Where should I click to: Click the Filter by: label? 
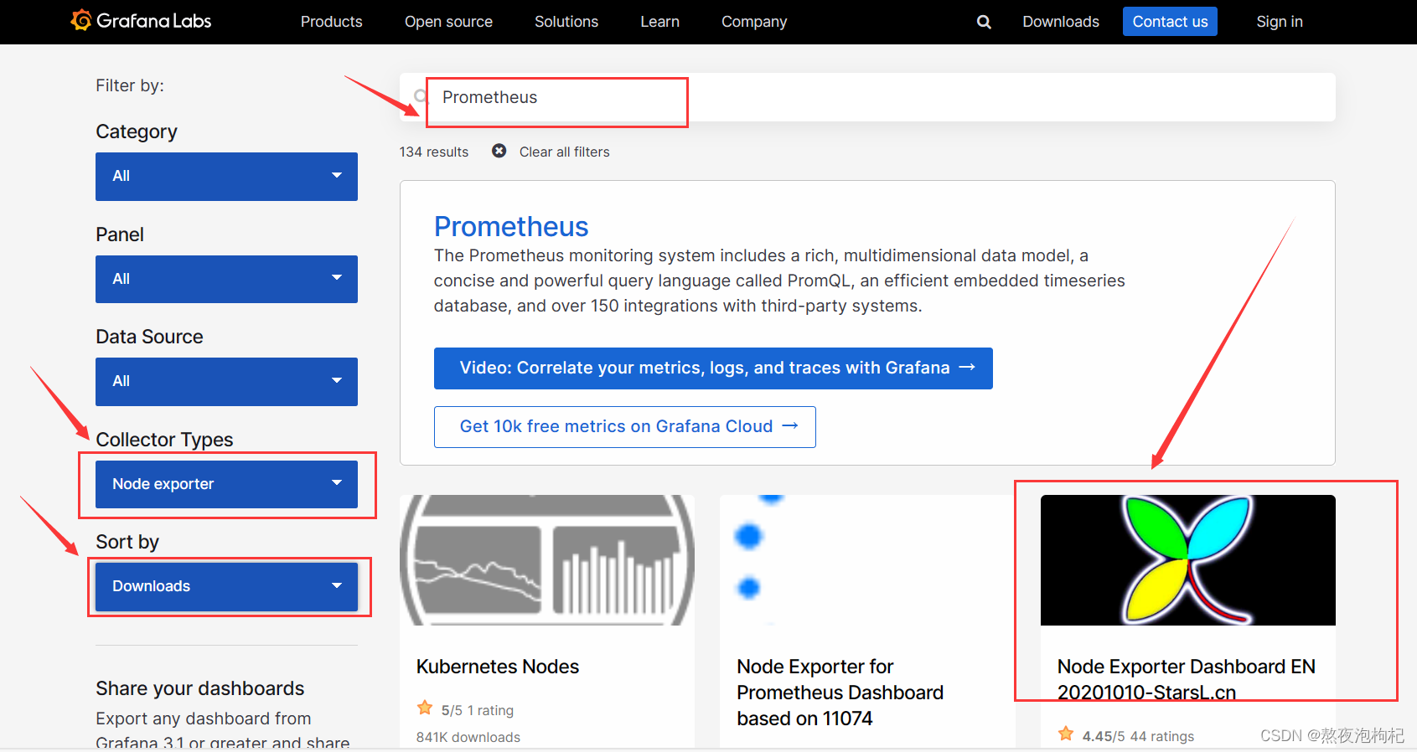pyautogui.click(x=130, y=85)
